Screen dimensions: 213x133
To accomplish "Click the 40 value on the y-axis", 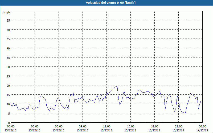I will point(8,48).
